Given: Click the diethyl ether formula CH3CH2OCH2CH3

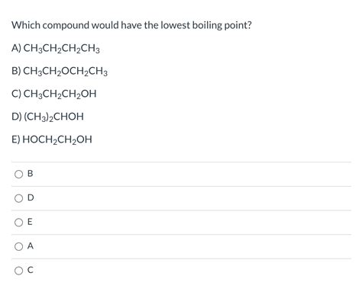Looking at the screenshot, I should coord(66,71).
